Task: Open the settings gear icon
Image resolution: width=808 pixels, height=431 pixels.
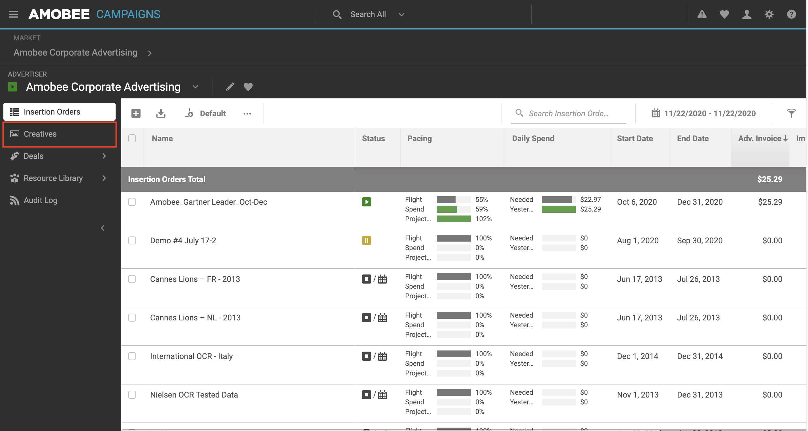Action: click(x=769, y=14)
